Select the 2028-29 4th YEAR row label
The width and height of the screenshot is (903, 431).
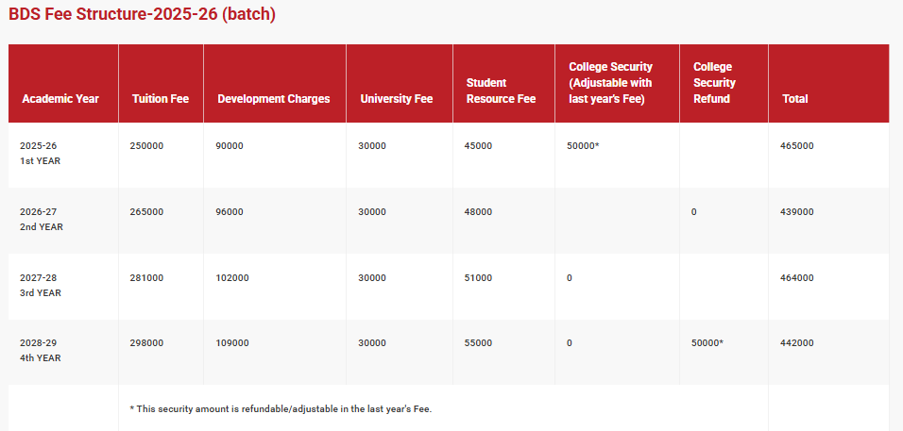[40, 351]
